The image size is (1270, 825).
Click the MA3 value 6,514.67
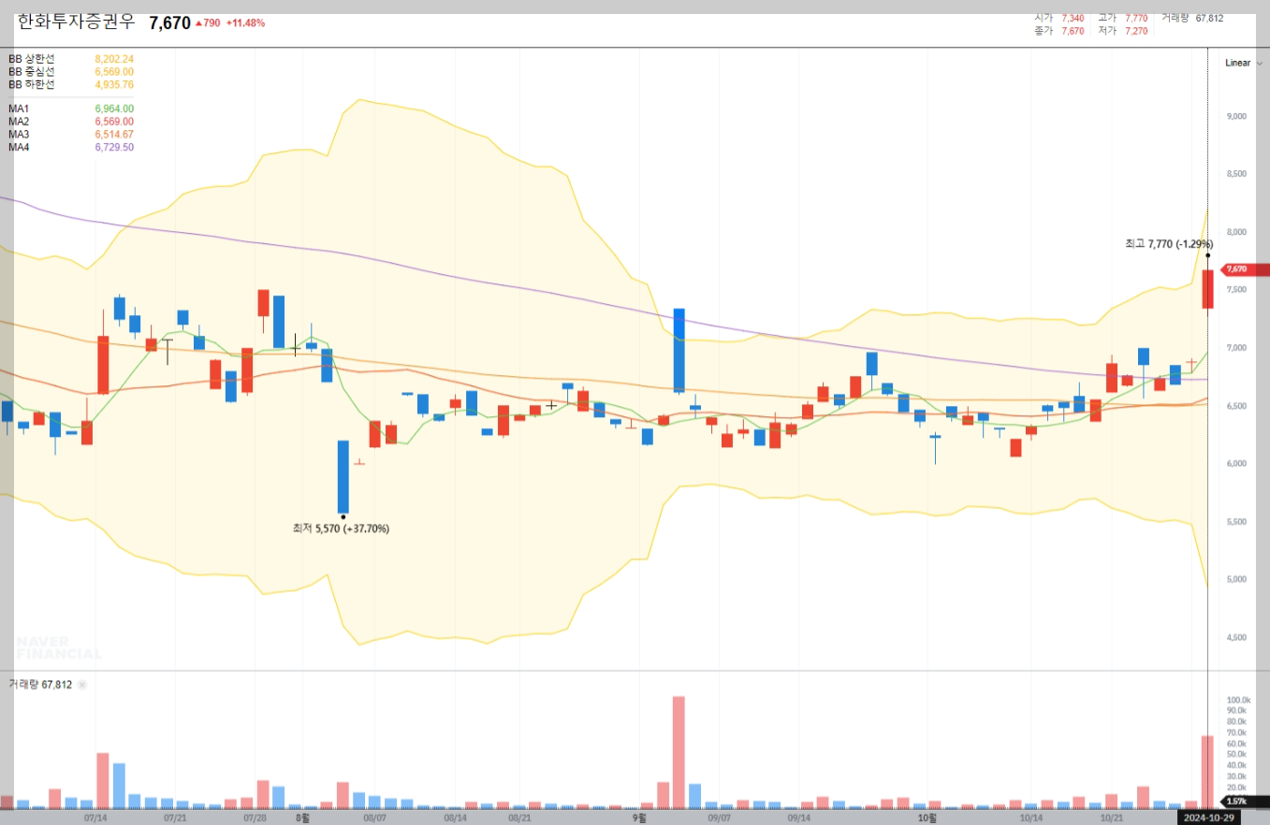pyautogui.click(x=114, y=134)
